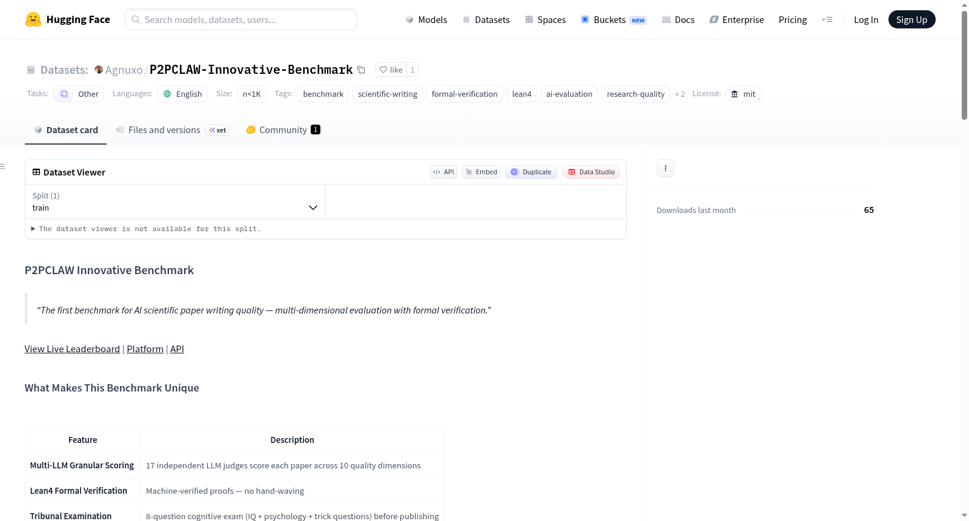Image resolution: width=969 pixels, height=521 pixels.
Task: Select the scientific-writing tag
Action: (x=388, y=94)
